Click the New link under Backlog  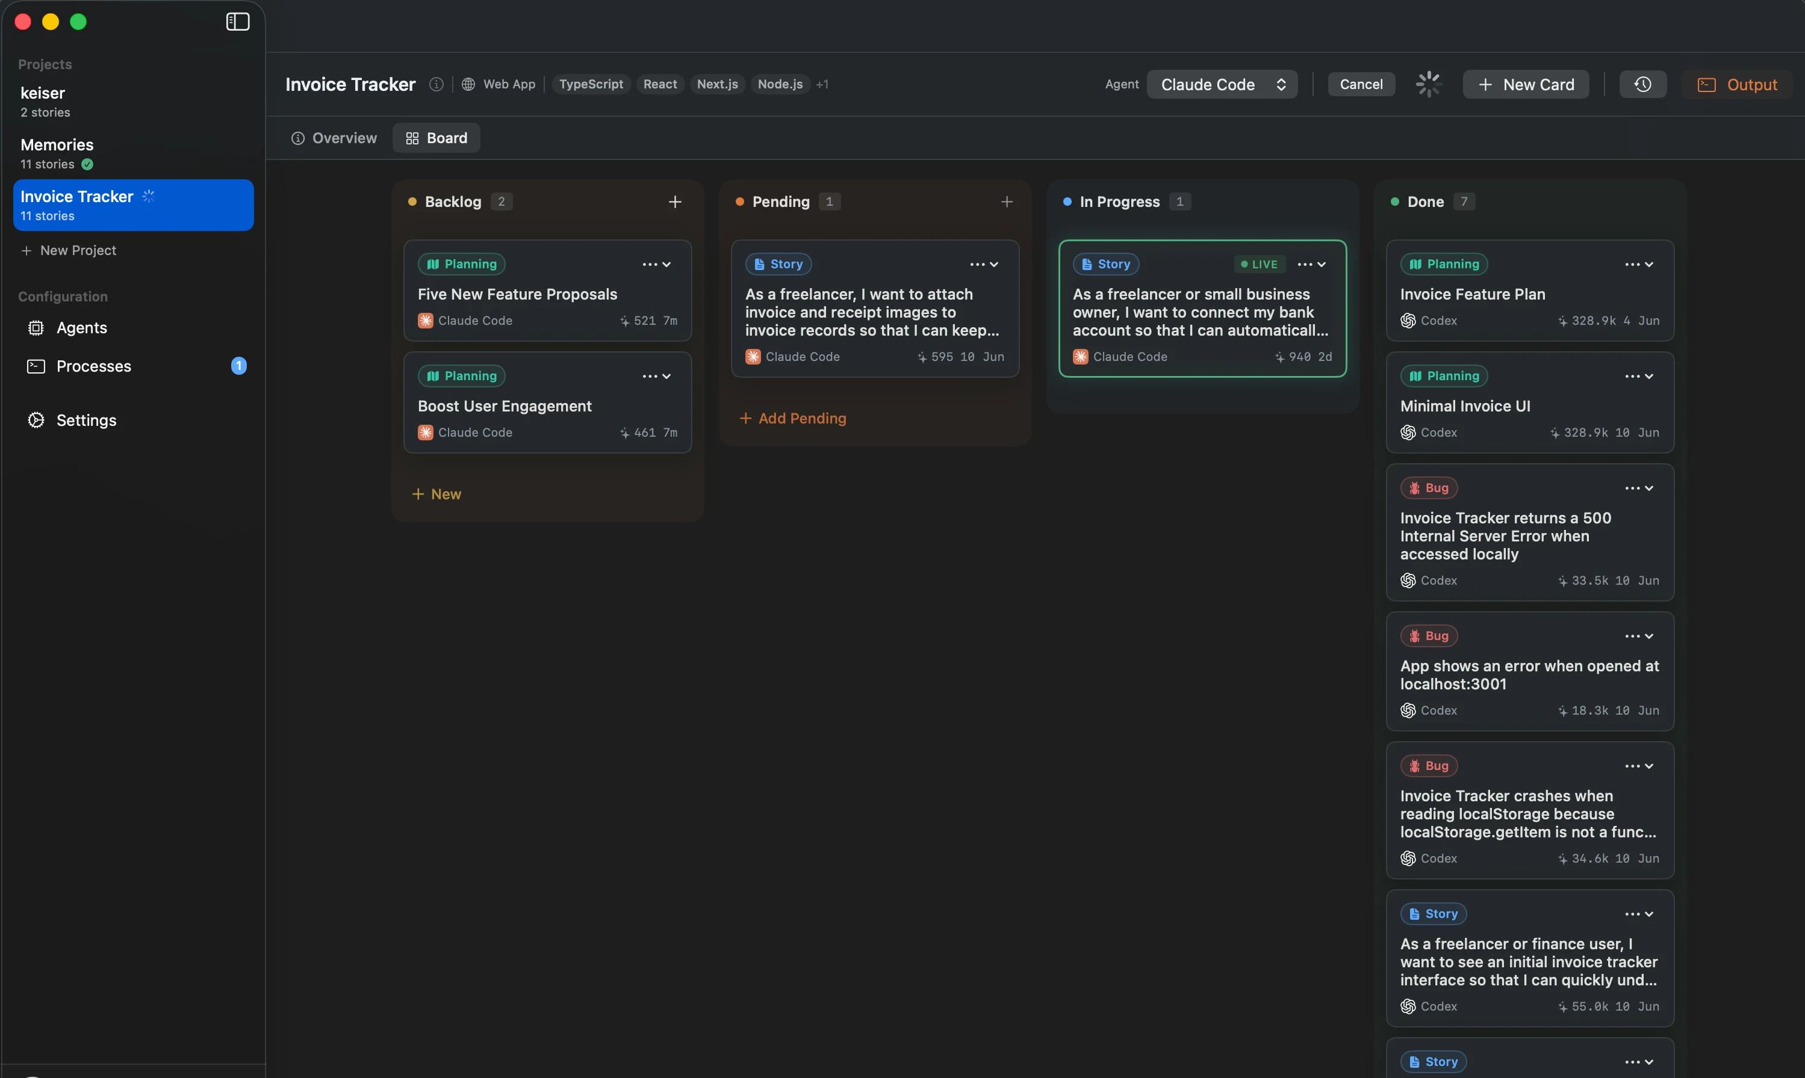[x=437, y=494]
